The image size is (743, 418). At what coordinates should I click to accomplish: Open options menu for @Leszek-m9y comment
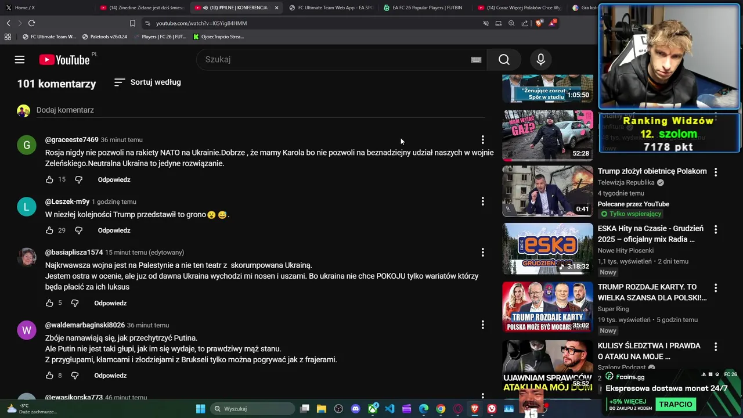(482, 201)
